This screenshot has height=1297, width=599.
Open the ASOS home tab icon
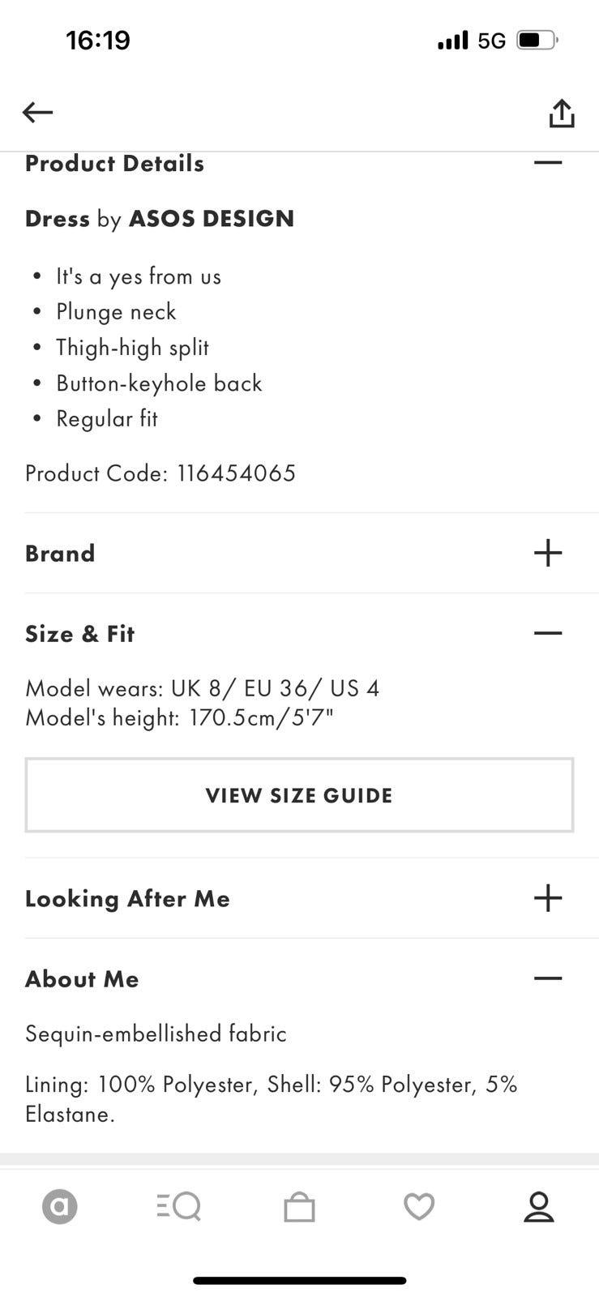(x=60, y=1207)
